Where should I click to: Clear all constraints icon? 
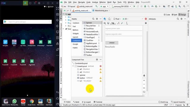[118, 23]
